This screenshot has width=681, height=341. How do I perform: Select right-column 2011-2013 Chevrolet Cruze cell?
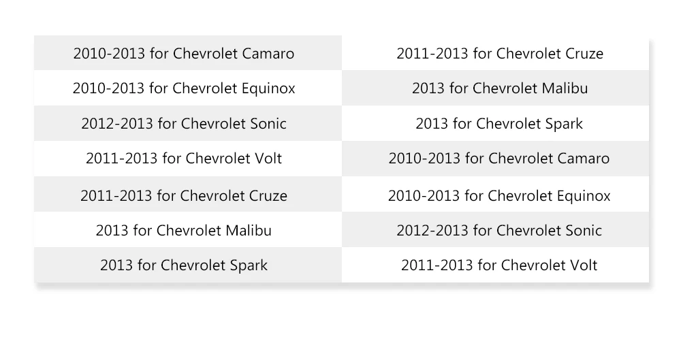(496, 53)
